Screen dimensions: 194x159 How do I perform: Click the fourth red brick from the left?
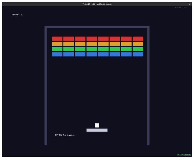pyautogui.click(x=92, y=39)
